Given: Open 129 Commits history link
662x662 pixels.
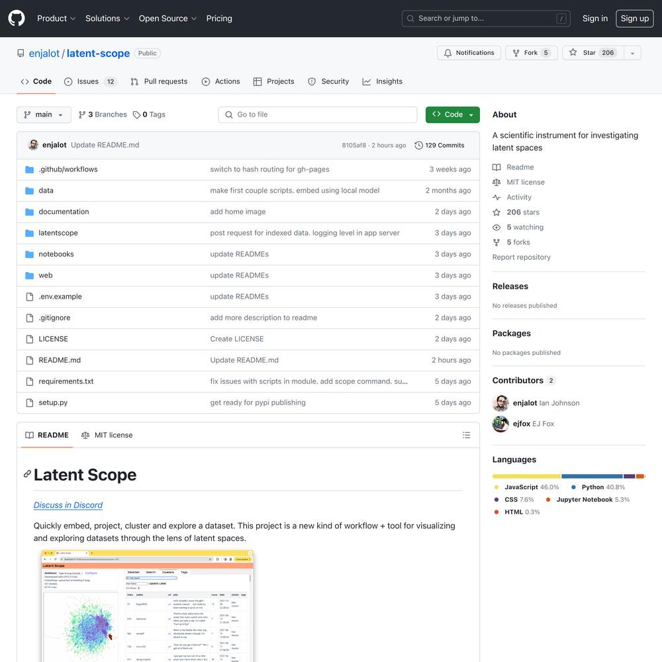Looking at the screenshot, I should coord(440,145).
